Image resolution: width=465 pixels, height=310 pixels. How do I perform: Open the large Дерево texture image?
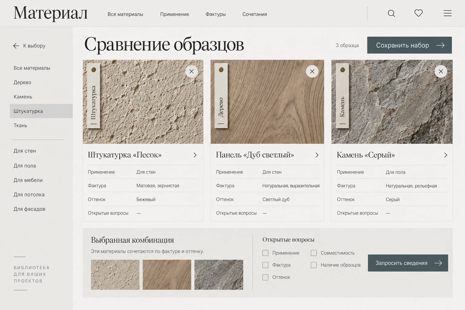(x=267, y=102)
